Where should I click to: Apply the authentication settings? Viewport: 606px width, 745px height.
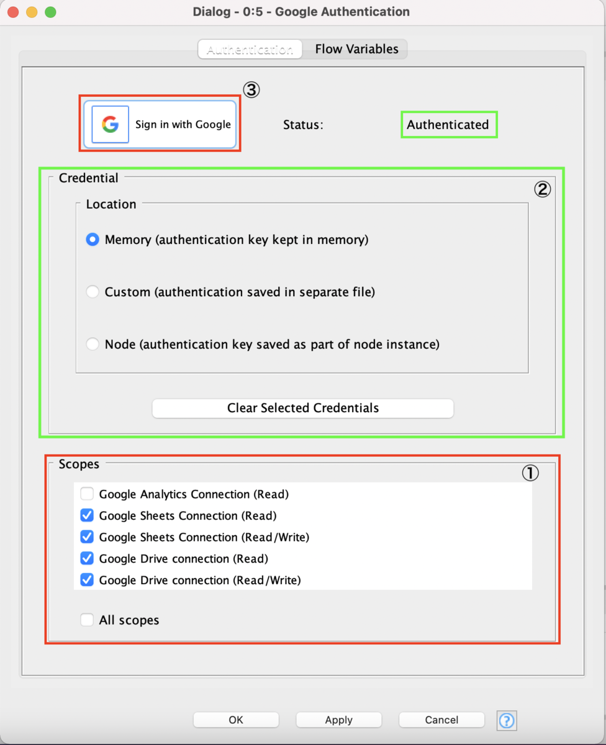(339, 720)
